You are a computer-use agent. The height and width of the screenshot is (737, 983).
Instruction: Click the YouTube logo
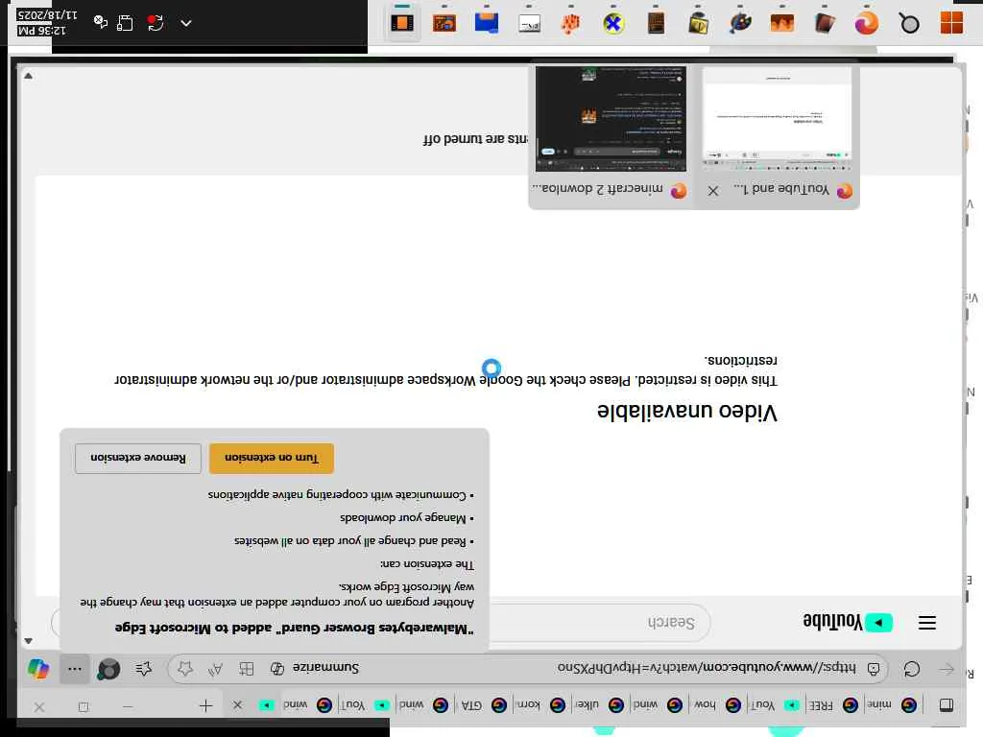pyautogui.click(x=848, y=622)
